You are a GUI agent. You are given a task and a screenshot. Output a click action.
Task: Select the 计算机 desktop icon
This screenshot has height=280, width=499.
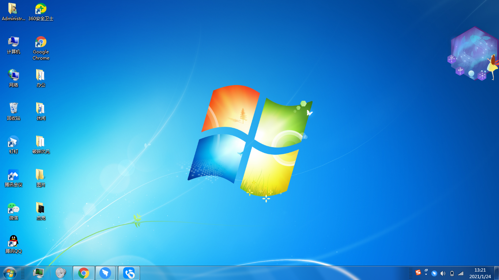(x=14, y=45)
